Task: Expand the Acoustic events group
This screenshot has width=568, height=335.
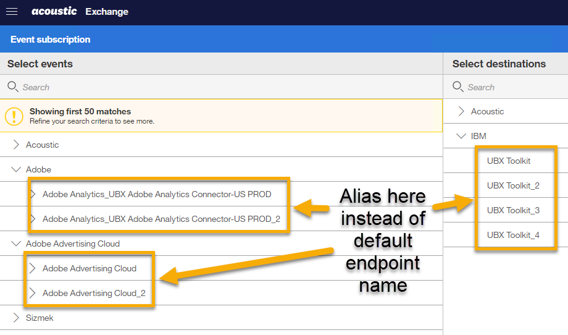Action: (16, 145)
